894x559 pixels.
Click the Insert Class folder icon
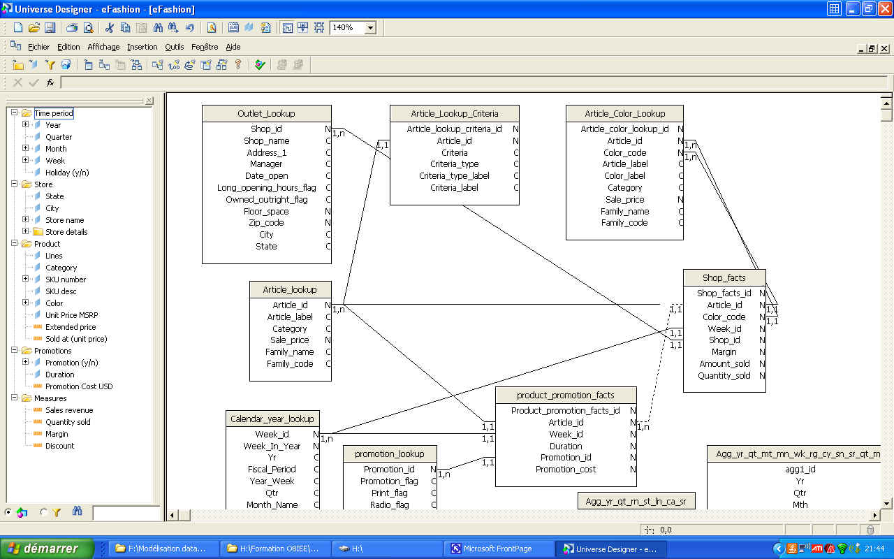pos(18,65)
